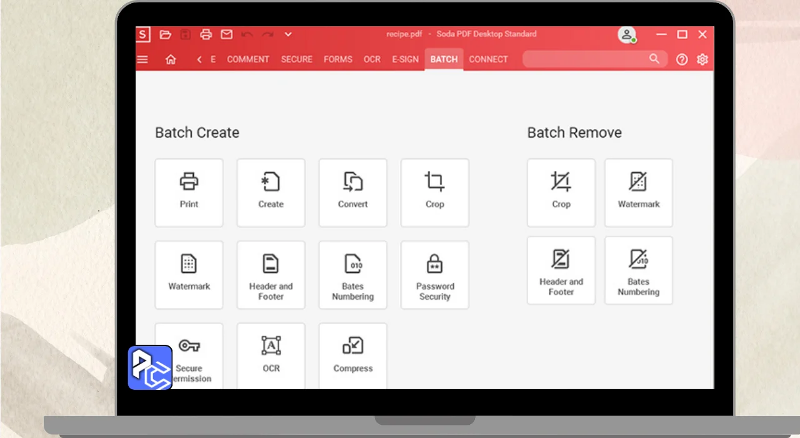Open Batch Remove Header and Footer tile
Viewport: 800px width, 438px height.
(x=561, y=270)
